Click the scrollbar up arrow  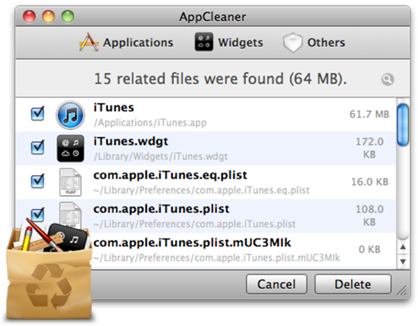[403, 247]
